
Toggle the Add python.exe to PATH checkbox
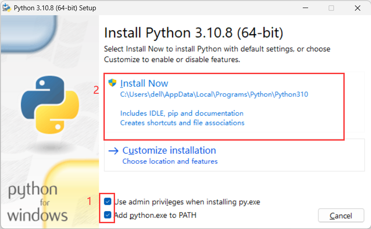point(108,215)
